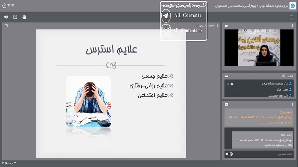Send chat message with arrow icon
298x167 pixels.
pos(227,154)
